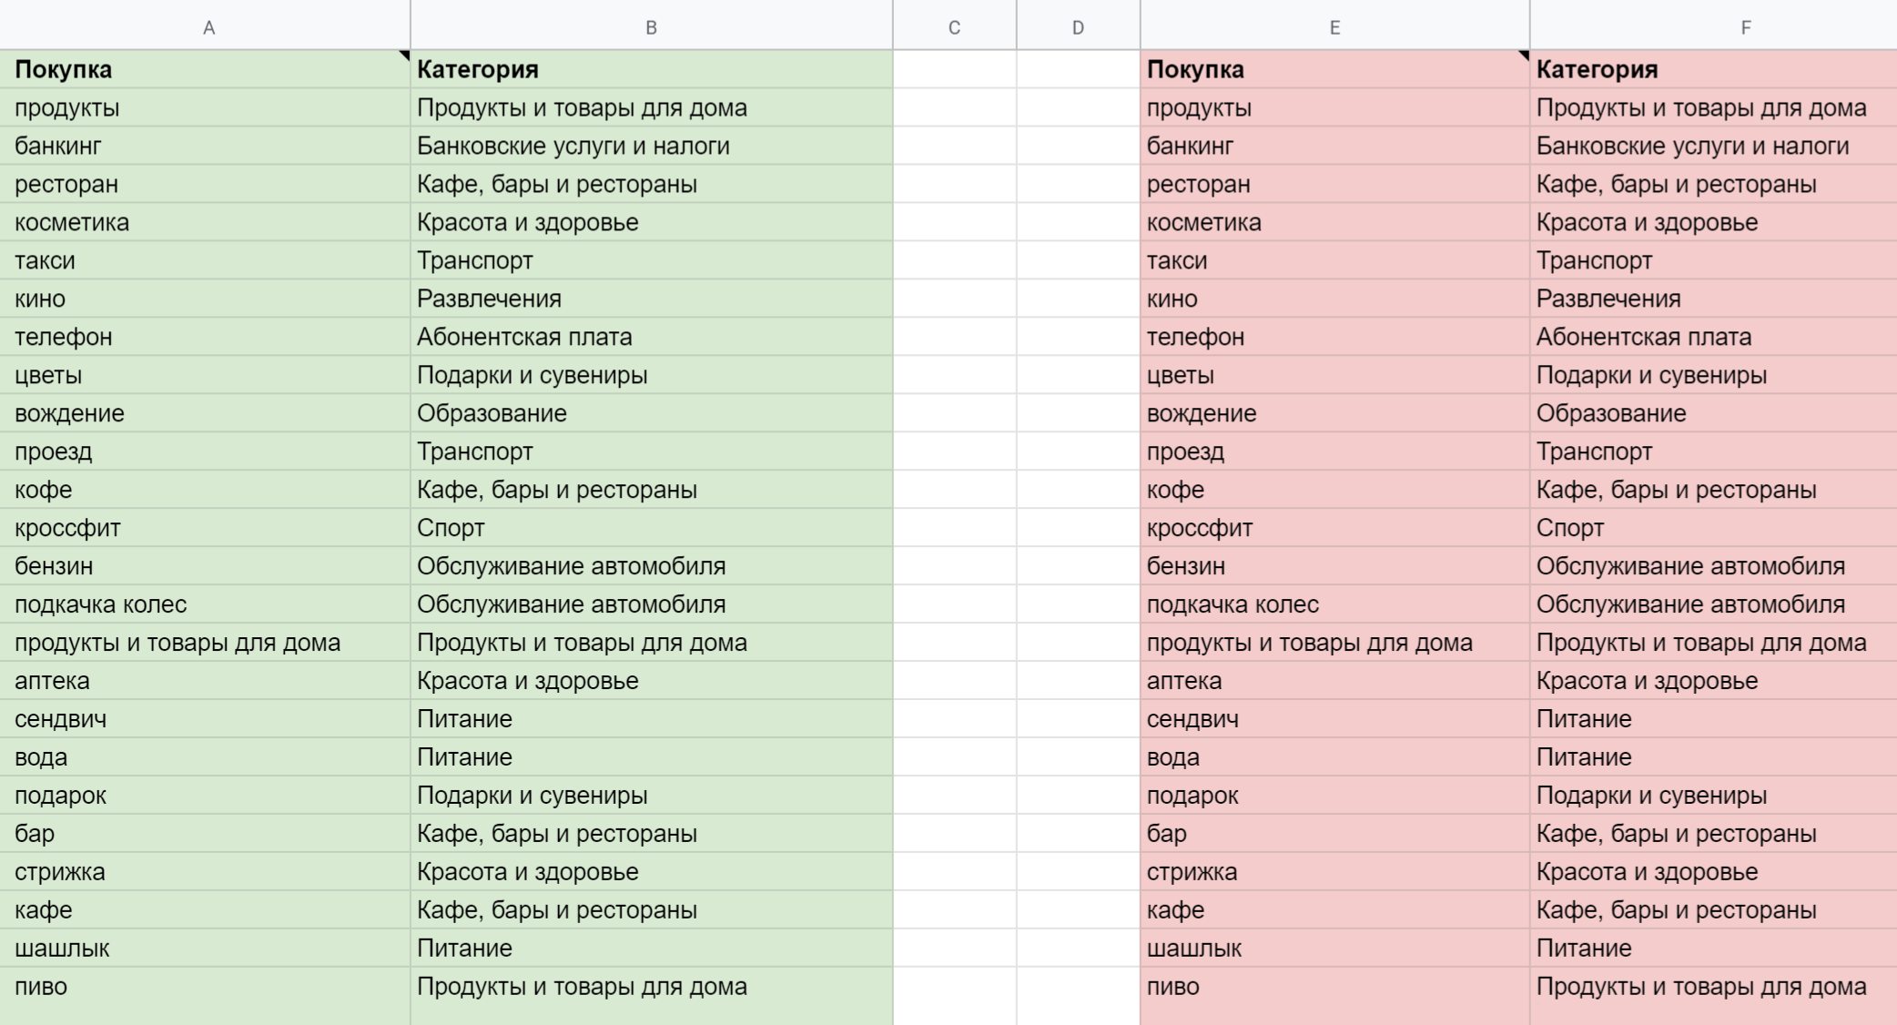The width and height of the screenshot is (1897, 1025).
Task: Click 'Подарки и сувениры' in цветы row, column B
Action: point(652,375)
